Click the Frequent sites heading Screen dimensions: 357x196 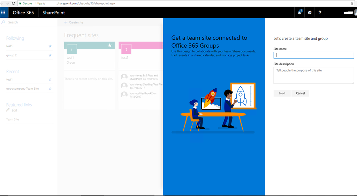point(81,35)
